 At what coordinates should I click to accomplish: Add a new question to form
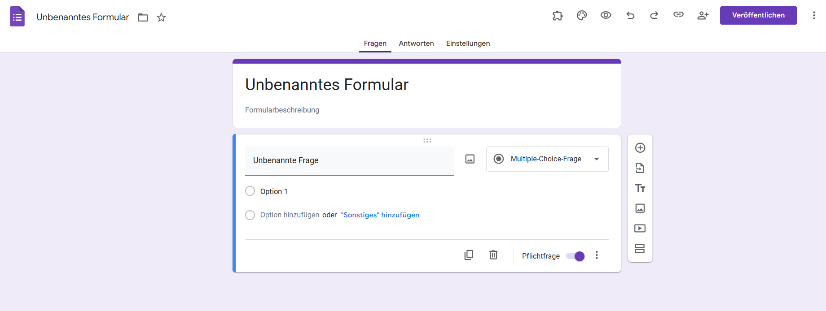pos(640,148)
